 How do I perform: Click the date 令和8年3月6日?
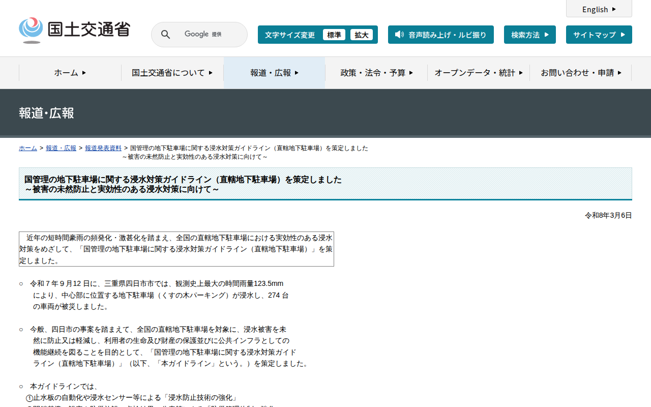pyautogui.click(x=608, y=215)
